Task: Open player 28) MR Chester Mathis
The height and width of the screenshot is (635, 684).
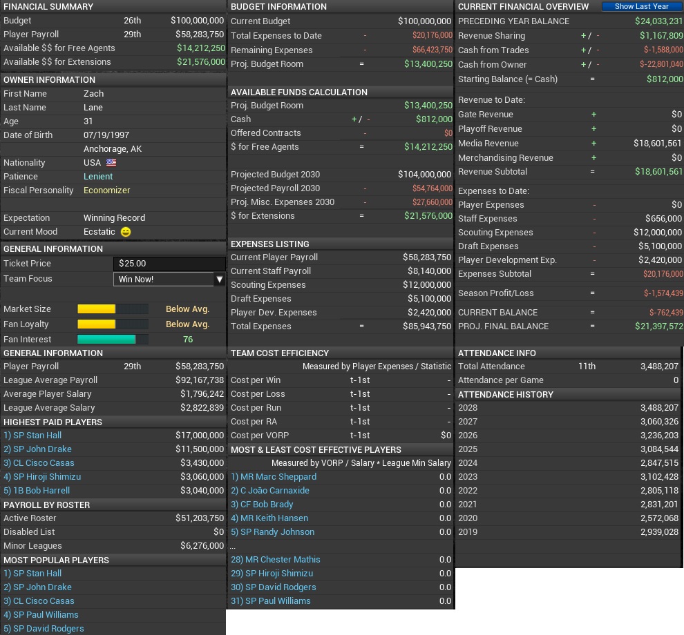Action: click(275, 560)
